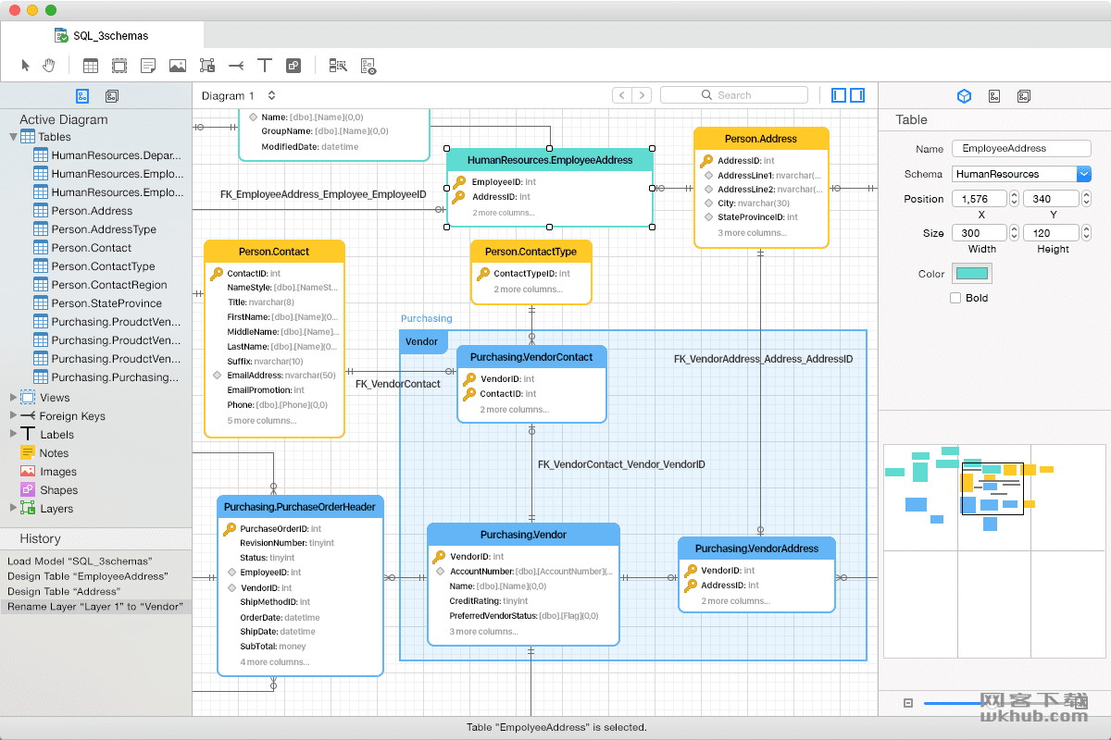Click "5 more columns..." in Person.Contact

[262, 421]
